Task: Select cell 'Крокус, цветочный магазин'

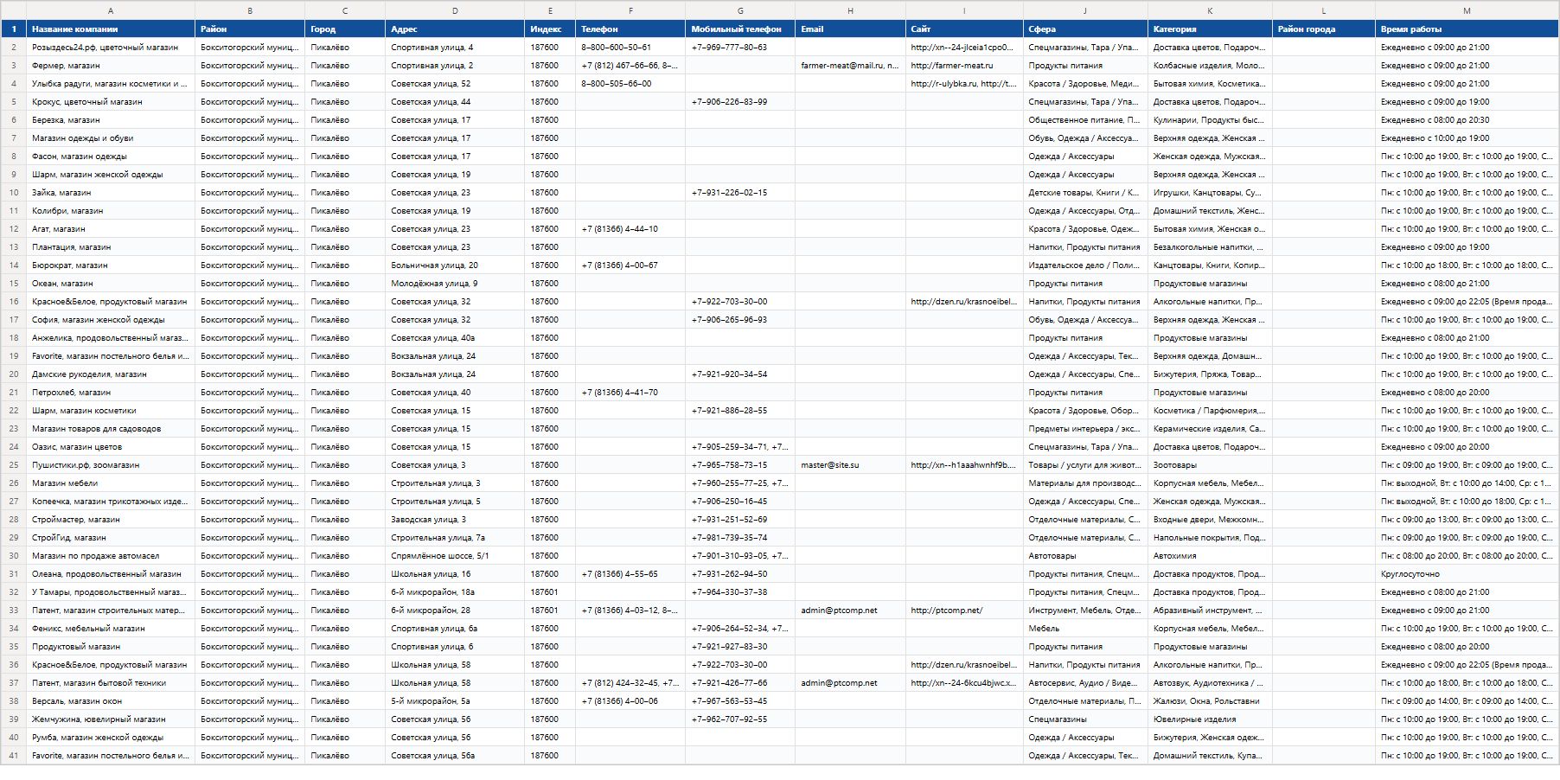Action: click(111, 102)
